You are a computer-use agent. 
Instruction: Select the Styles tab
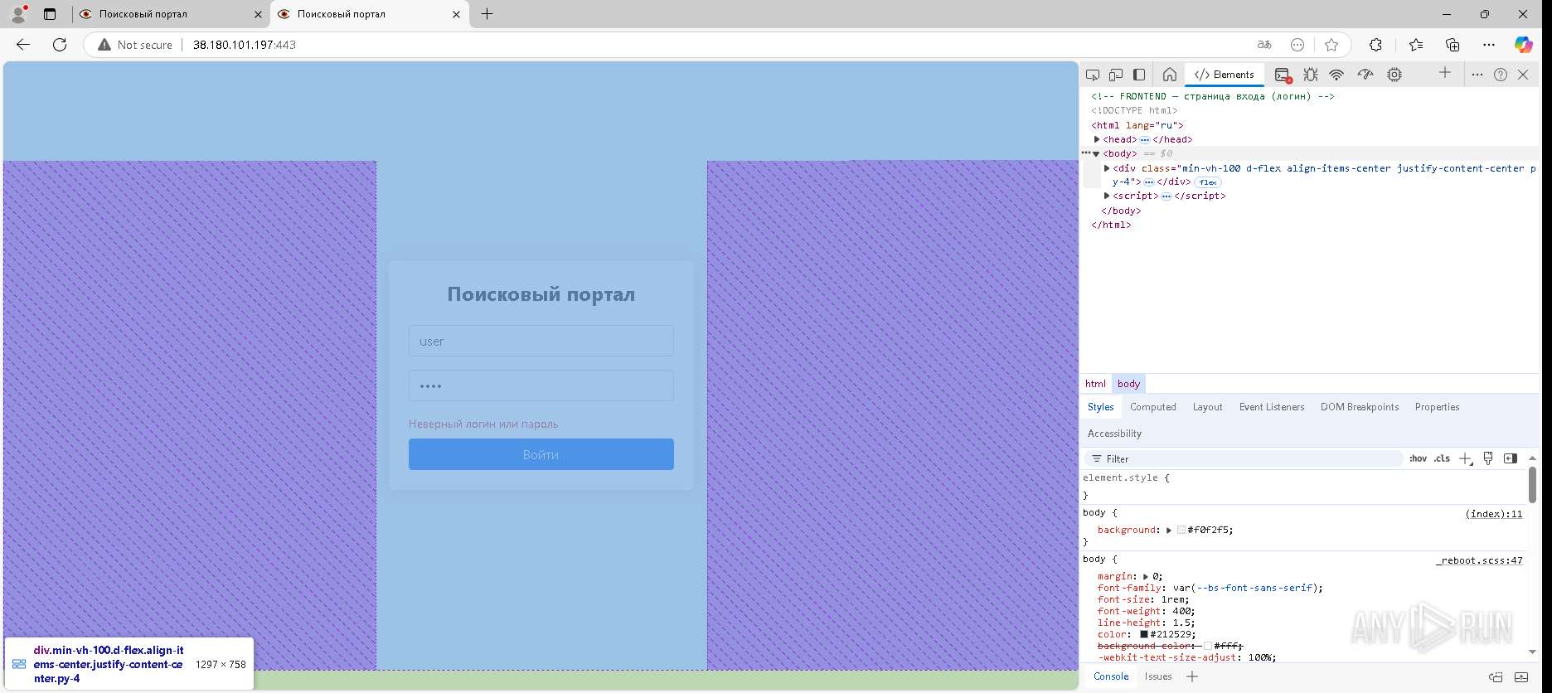1100,407
